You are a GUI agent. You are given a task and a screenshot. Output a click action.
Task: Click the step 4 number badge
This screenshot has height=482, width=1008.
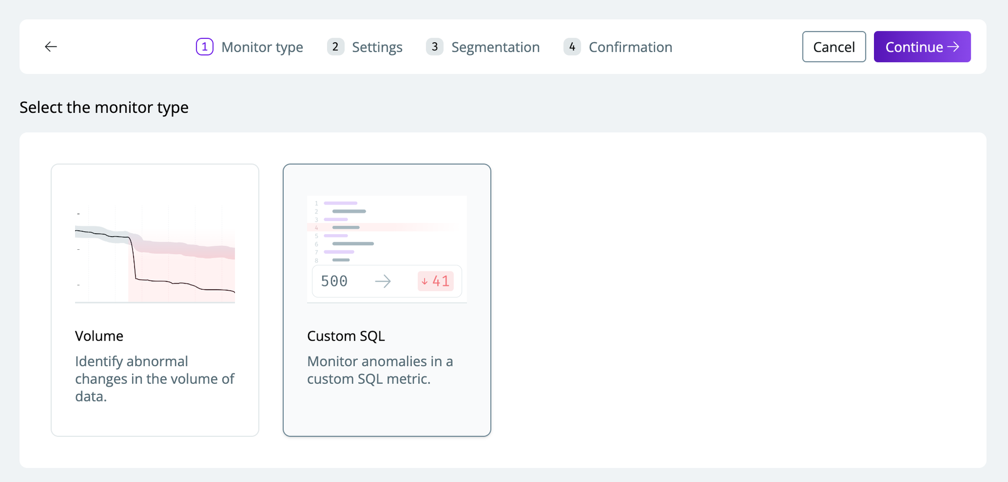point(572,47)
